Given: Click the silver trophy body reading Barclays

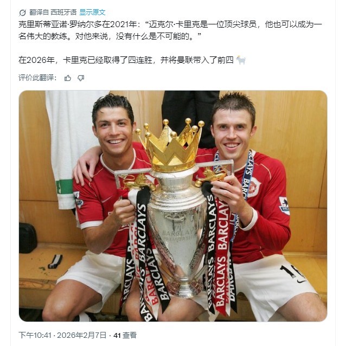Looking at the screenshot, I should point(177,232).
